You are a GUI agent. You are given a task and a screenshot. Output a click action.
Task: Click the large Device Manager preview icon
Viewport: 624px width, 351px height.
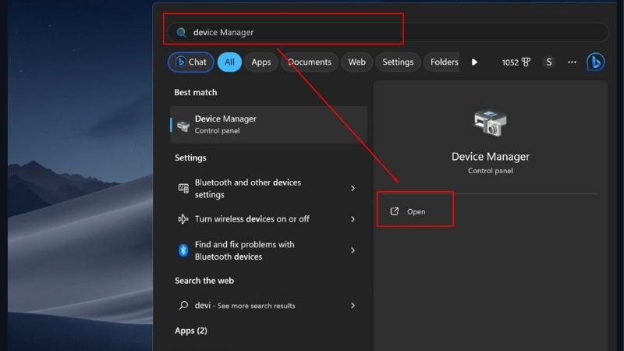coord(490,123)
